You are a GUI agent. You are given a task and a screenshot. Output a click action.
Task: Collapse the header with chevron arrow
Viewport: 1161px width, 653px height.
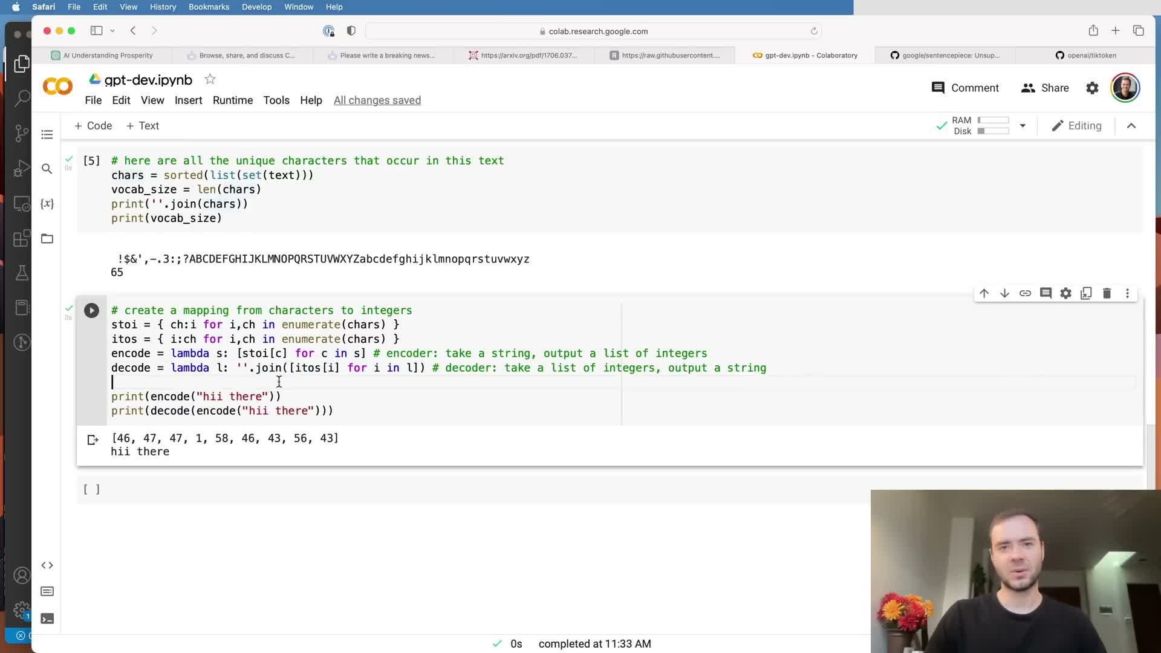pos(1131,126)
